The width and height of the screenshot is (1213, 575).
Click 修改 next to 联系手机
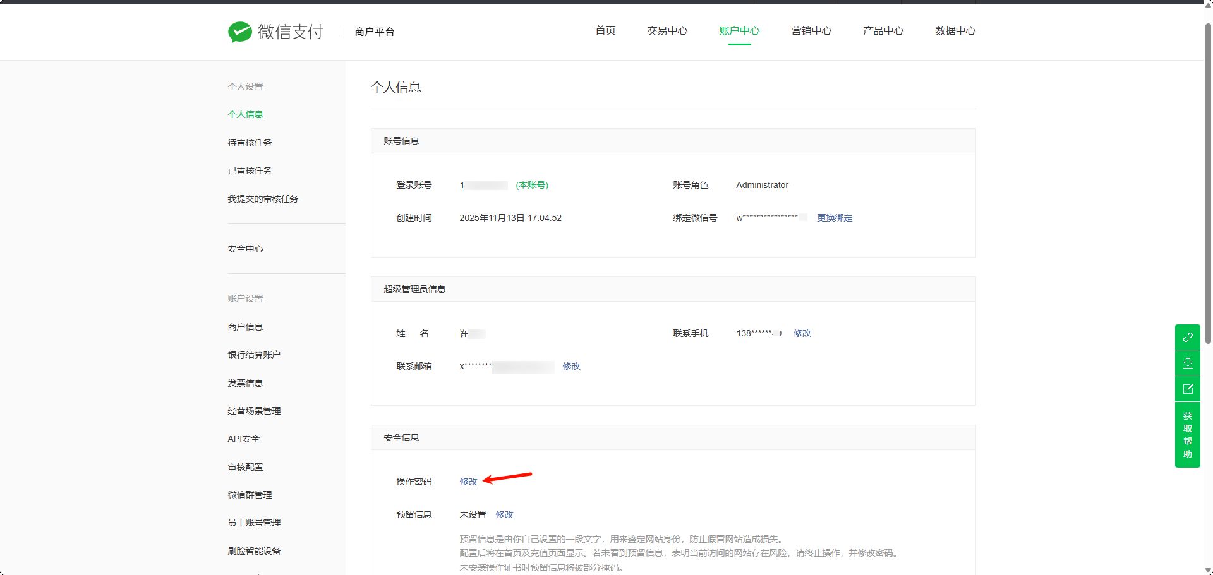pyautogui.click(x=802, y=333)
